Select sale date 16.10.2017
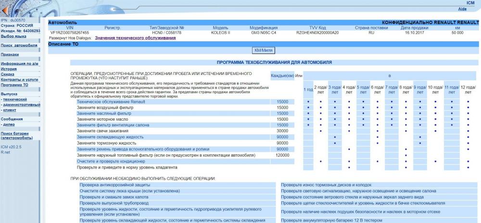The width and height of the screenshot is (481, 223). pyautogui.click(x=414, y=33)
